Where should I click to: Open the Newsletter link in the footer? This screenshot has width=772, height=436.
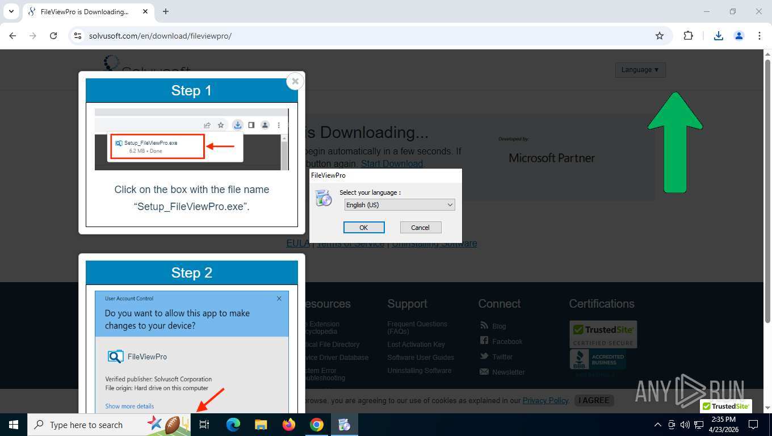tap(509, 372)
